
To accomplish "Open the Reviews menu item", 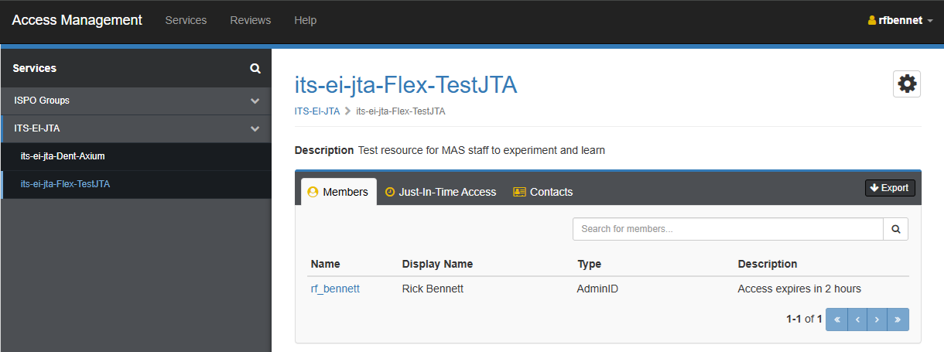I will point(250,20).
